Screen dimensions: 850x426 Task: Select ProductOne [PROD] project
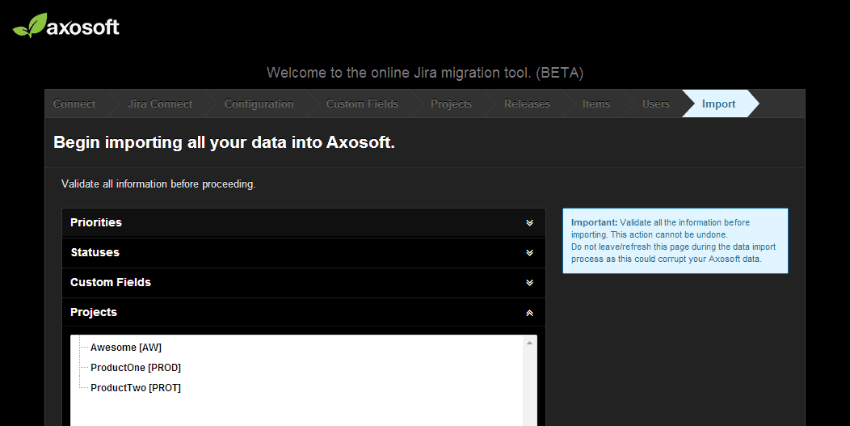click(136, 367)
